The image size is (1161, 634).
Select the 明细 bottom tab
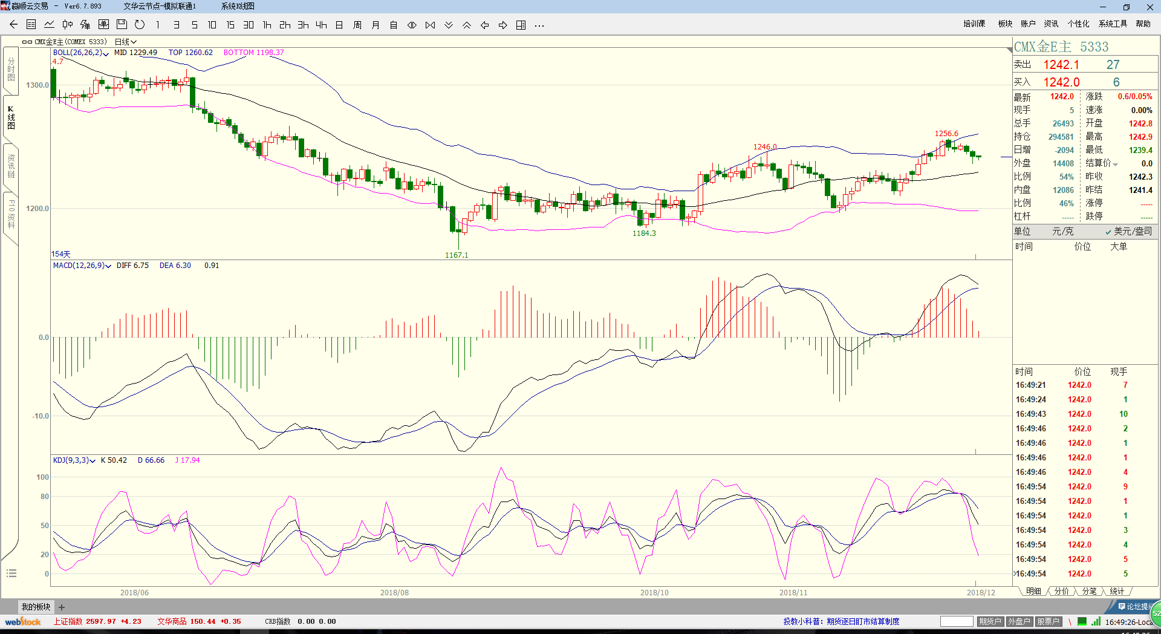click(x=1033, y=591)
